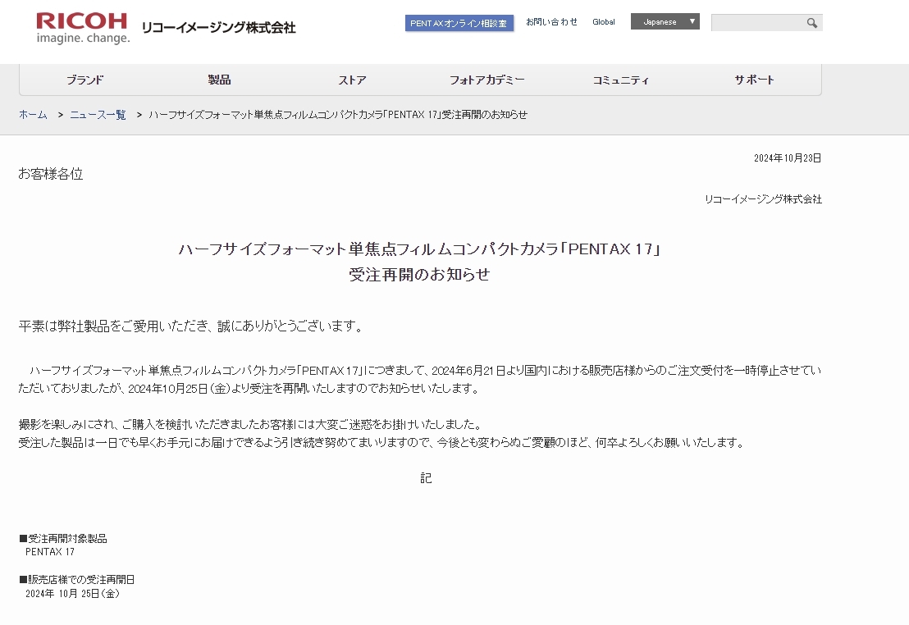This screenshot has height=625, width=909.
Task: Click リコーイメージング株式会社 header title
Action: [218, 27]
